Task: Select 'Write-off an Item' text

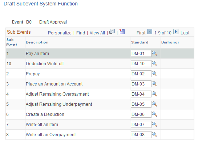Action: point(42,125)
